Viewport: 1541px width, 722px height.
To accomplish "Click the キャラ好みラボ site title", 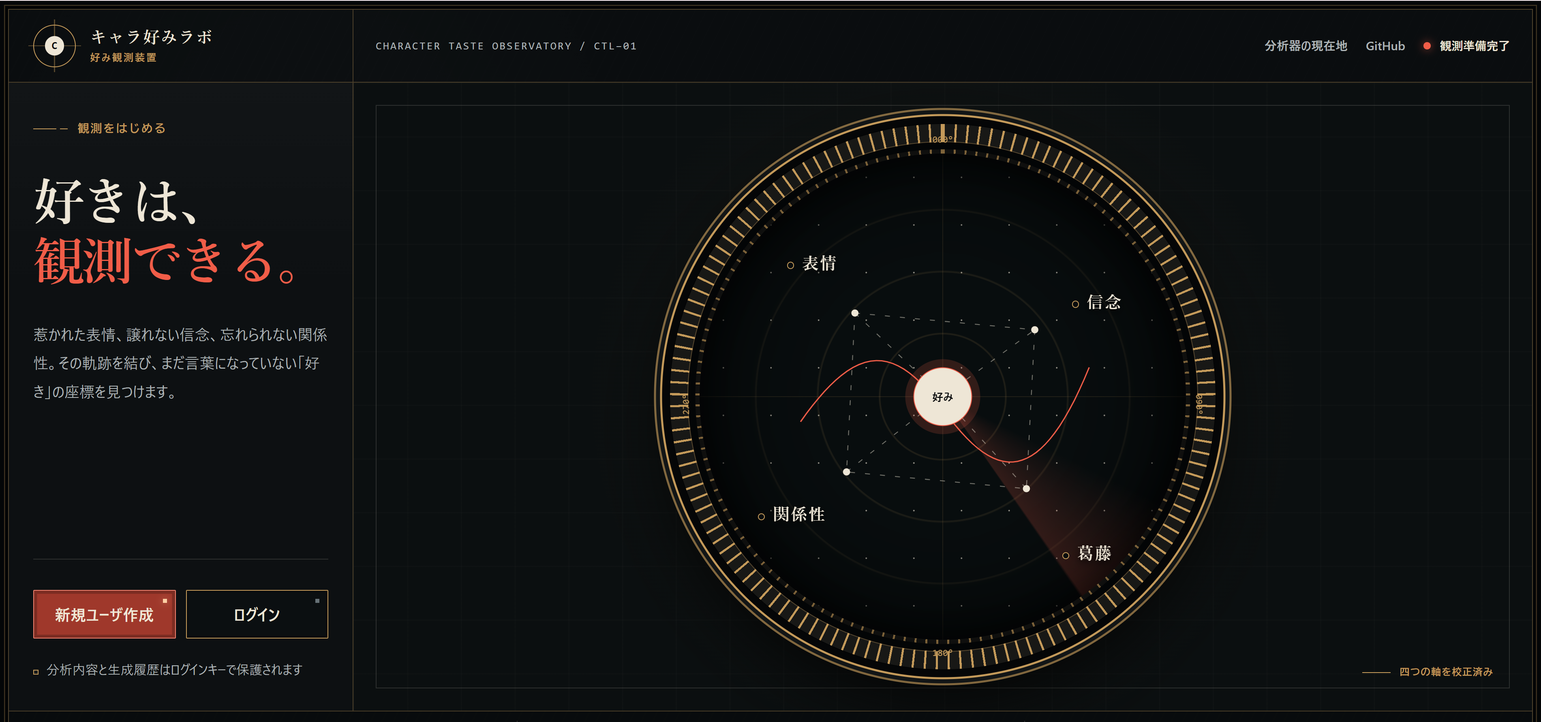I will (152, 36).
